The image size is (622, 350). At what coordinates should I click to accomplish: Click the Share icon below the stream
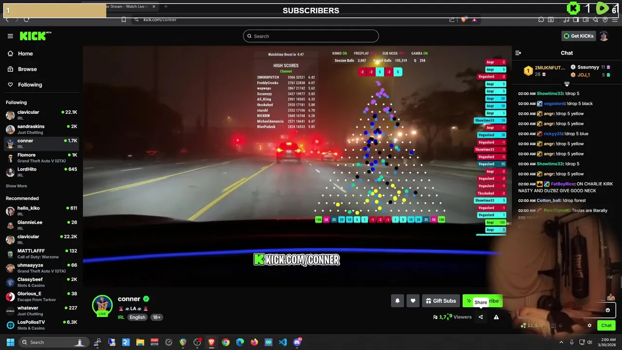coord(481,317)
